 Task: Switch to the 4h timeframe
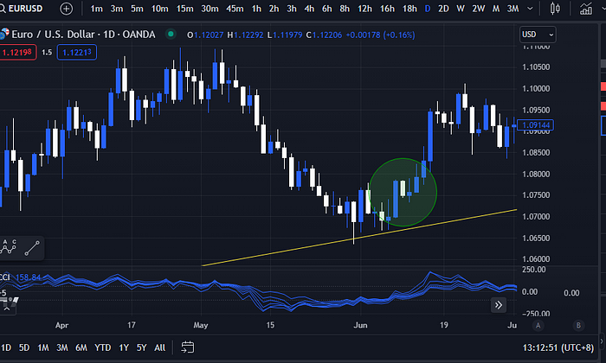point(309,9)
